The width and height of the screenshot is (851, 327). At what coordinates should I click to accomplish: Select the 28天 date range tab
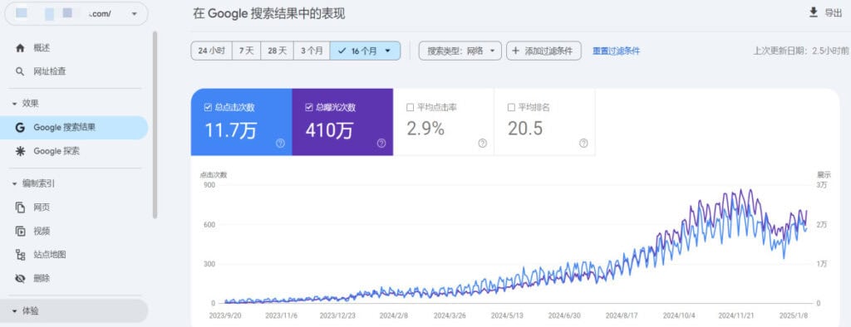point(278,51)
